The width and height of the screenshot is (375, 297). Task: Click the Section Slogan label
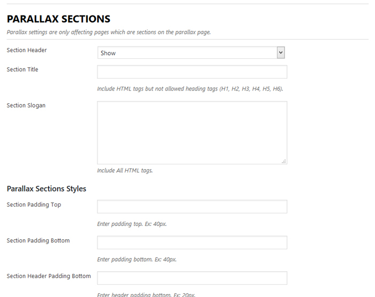click(x=26, y=105)
